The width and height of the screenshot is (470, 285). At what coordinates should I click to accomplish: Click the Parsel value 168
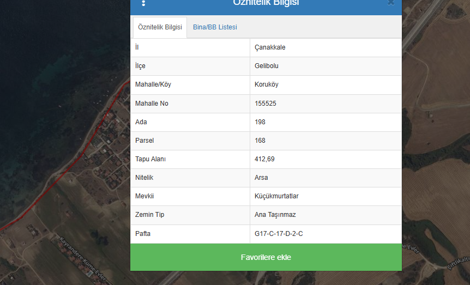(260, 141)
